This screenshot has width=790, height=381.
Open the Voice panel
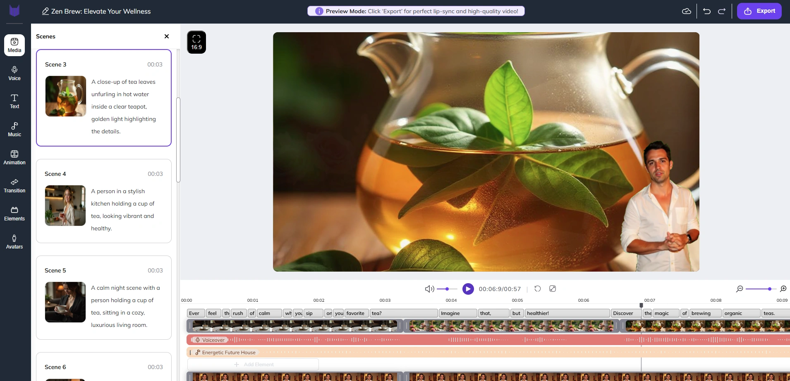tap(14, 73)
